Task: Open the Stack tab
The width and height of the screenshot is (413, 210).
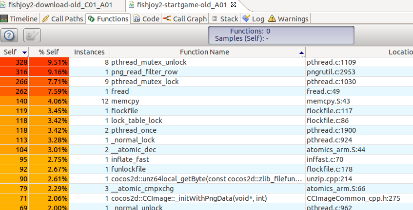Action: click(x=224, y=19)
